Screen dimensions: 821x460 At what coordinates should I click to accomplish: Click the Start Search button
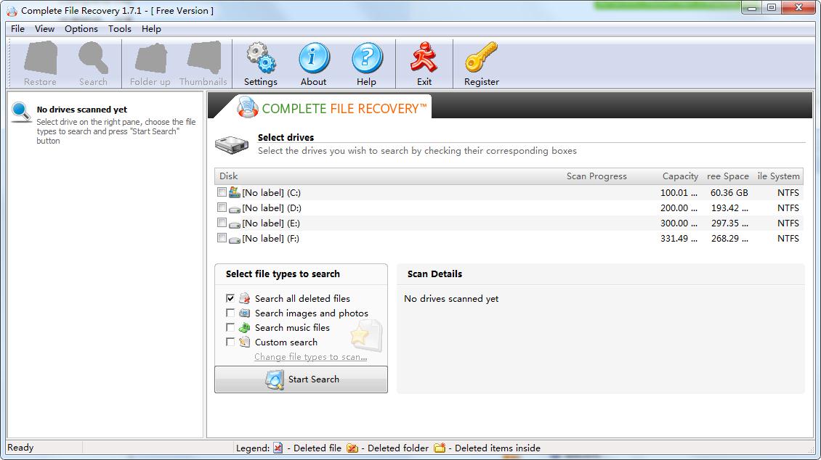tap(301, 379)
